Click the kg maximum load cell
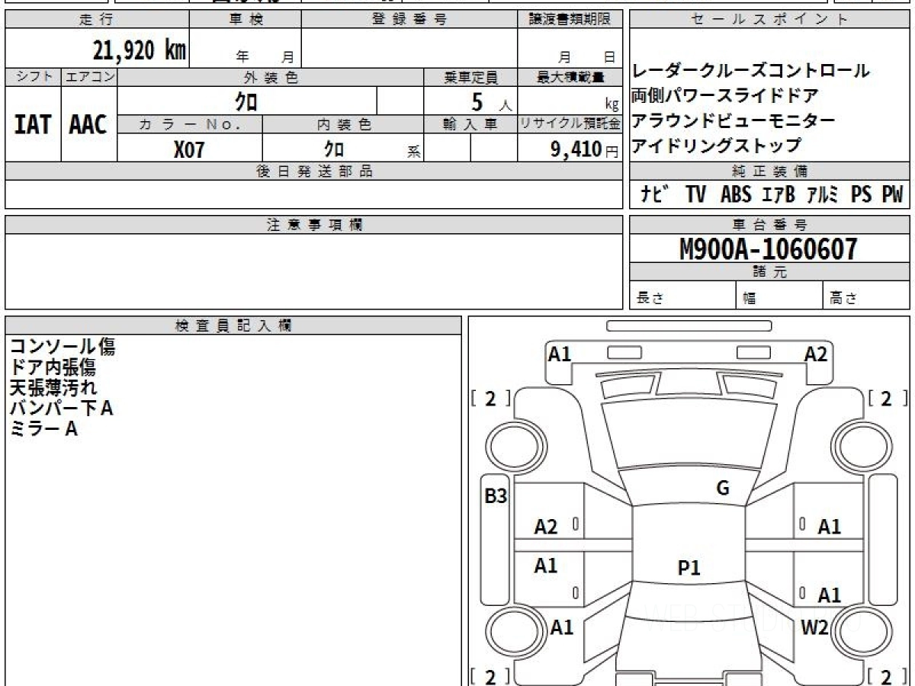This screenshot has height=686, width=915. point(570,101)
